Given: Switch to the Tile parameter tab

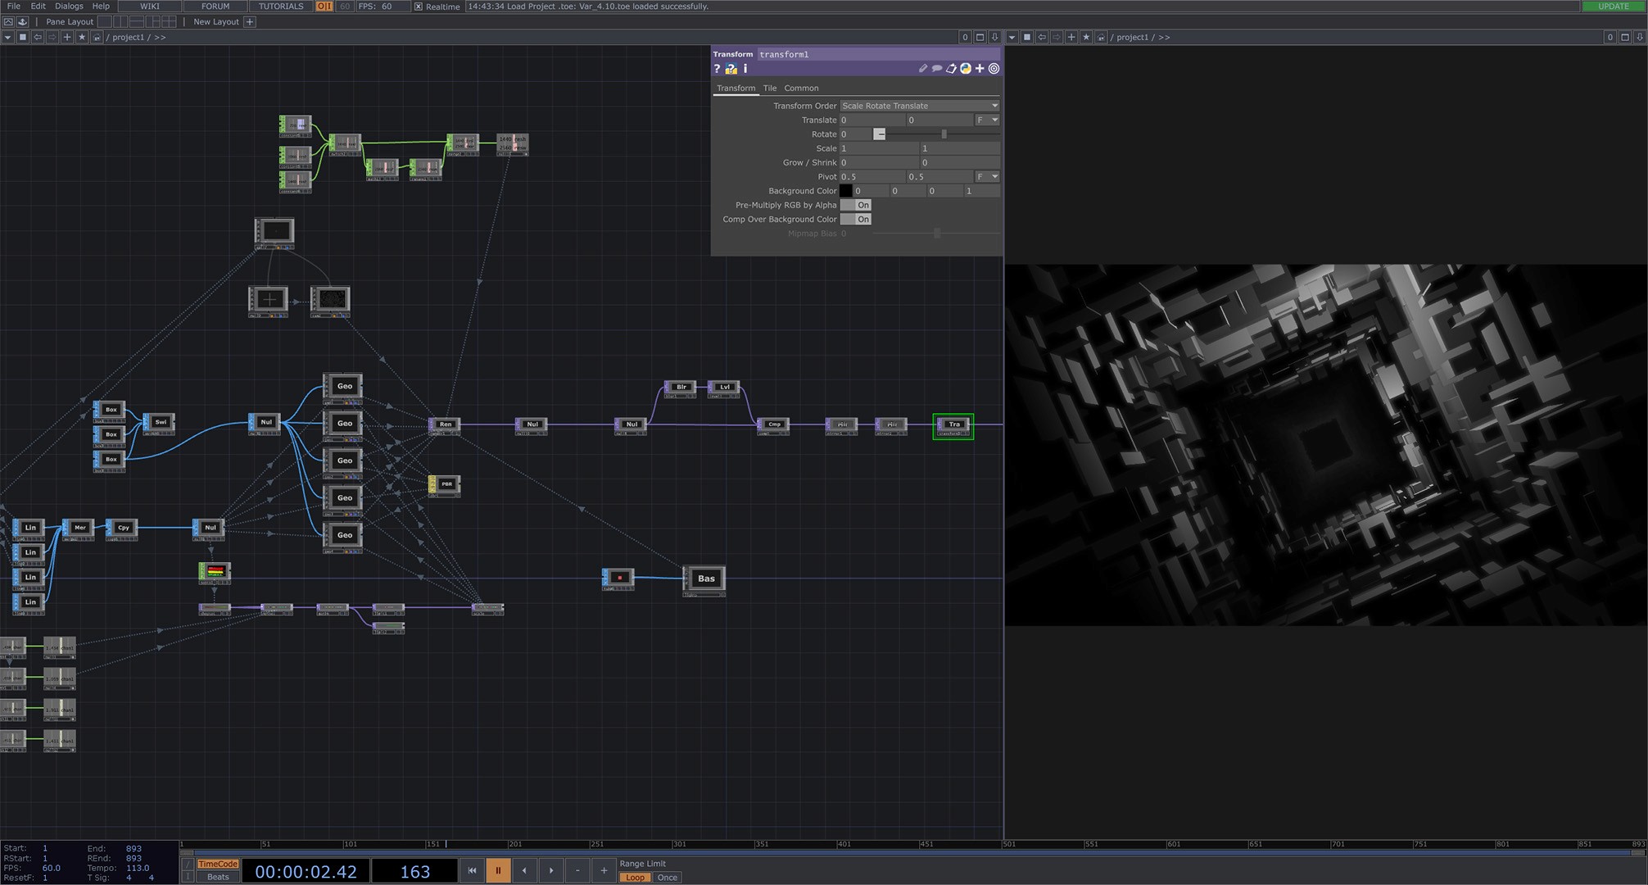Looking at the screenshot, I should (770, 88).
